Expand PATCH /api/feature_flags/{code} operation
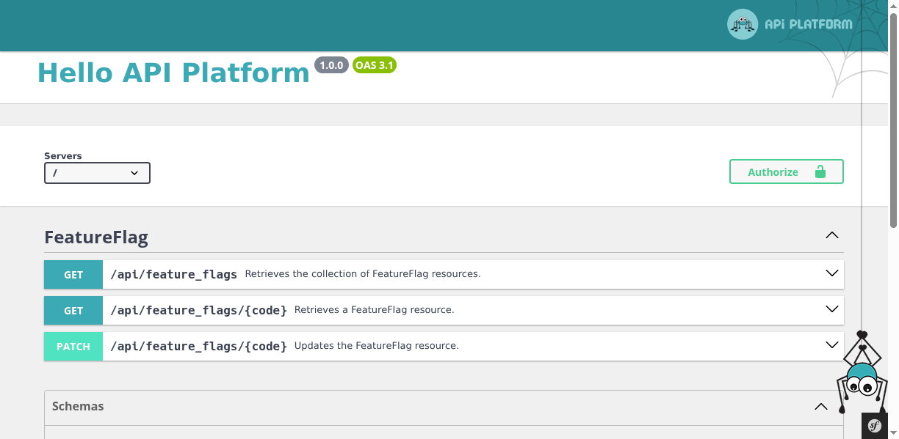 tap(831, 345)
